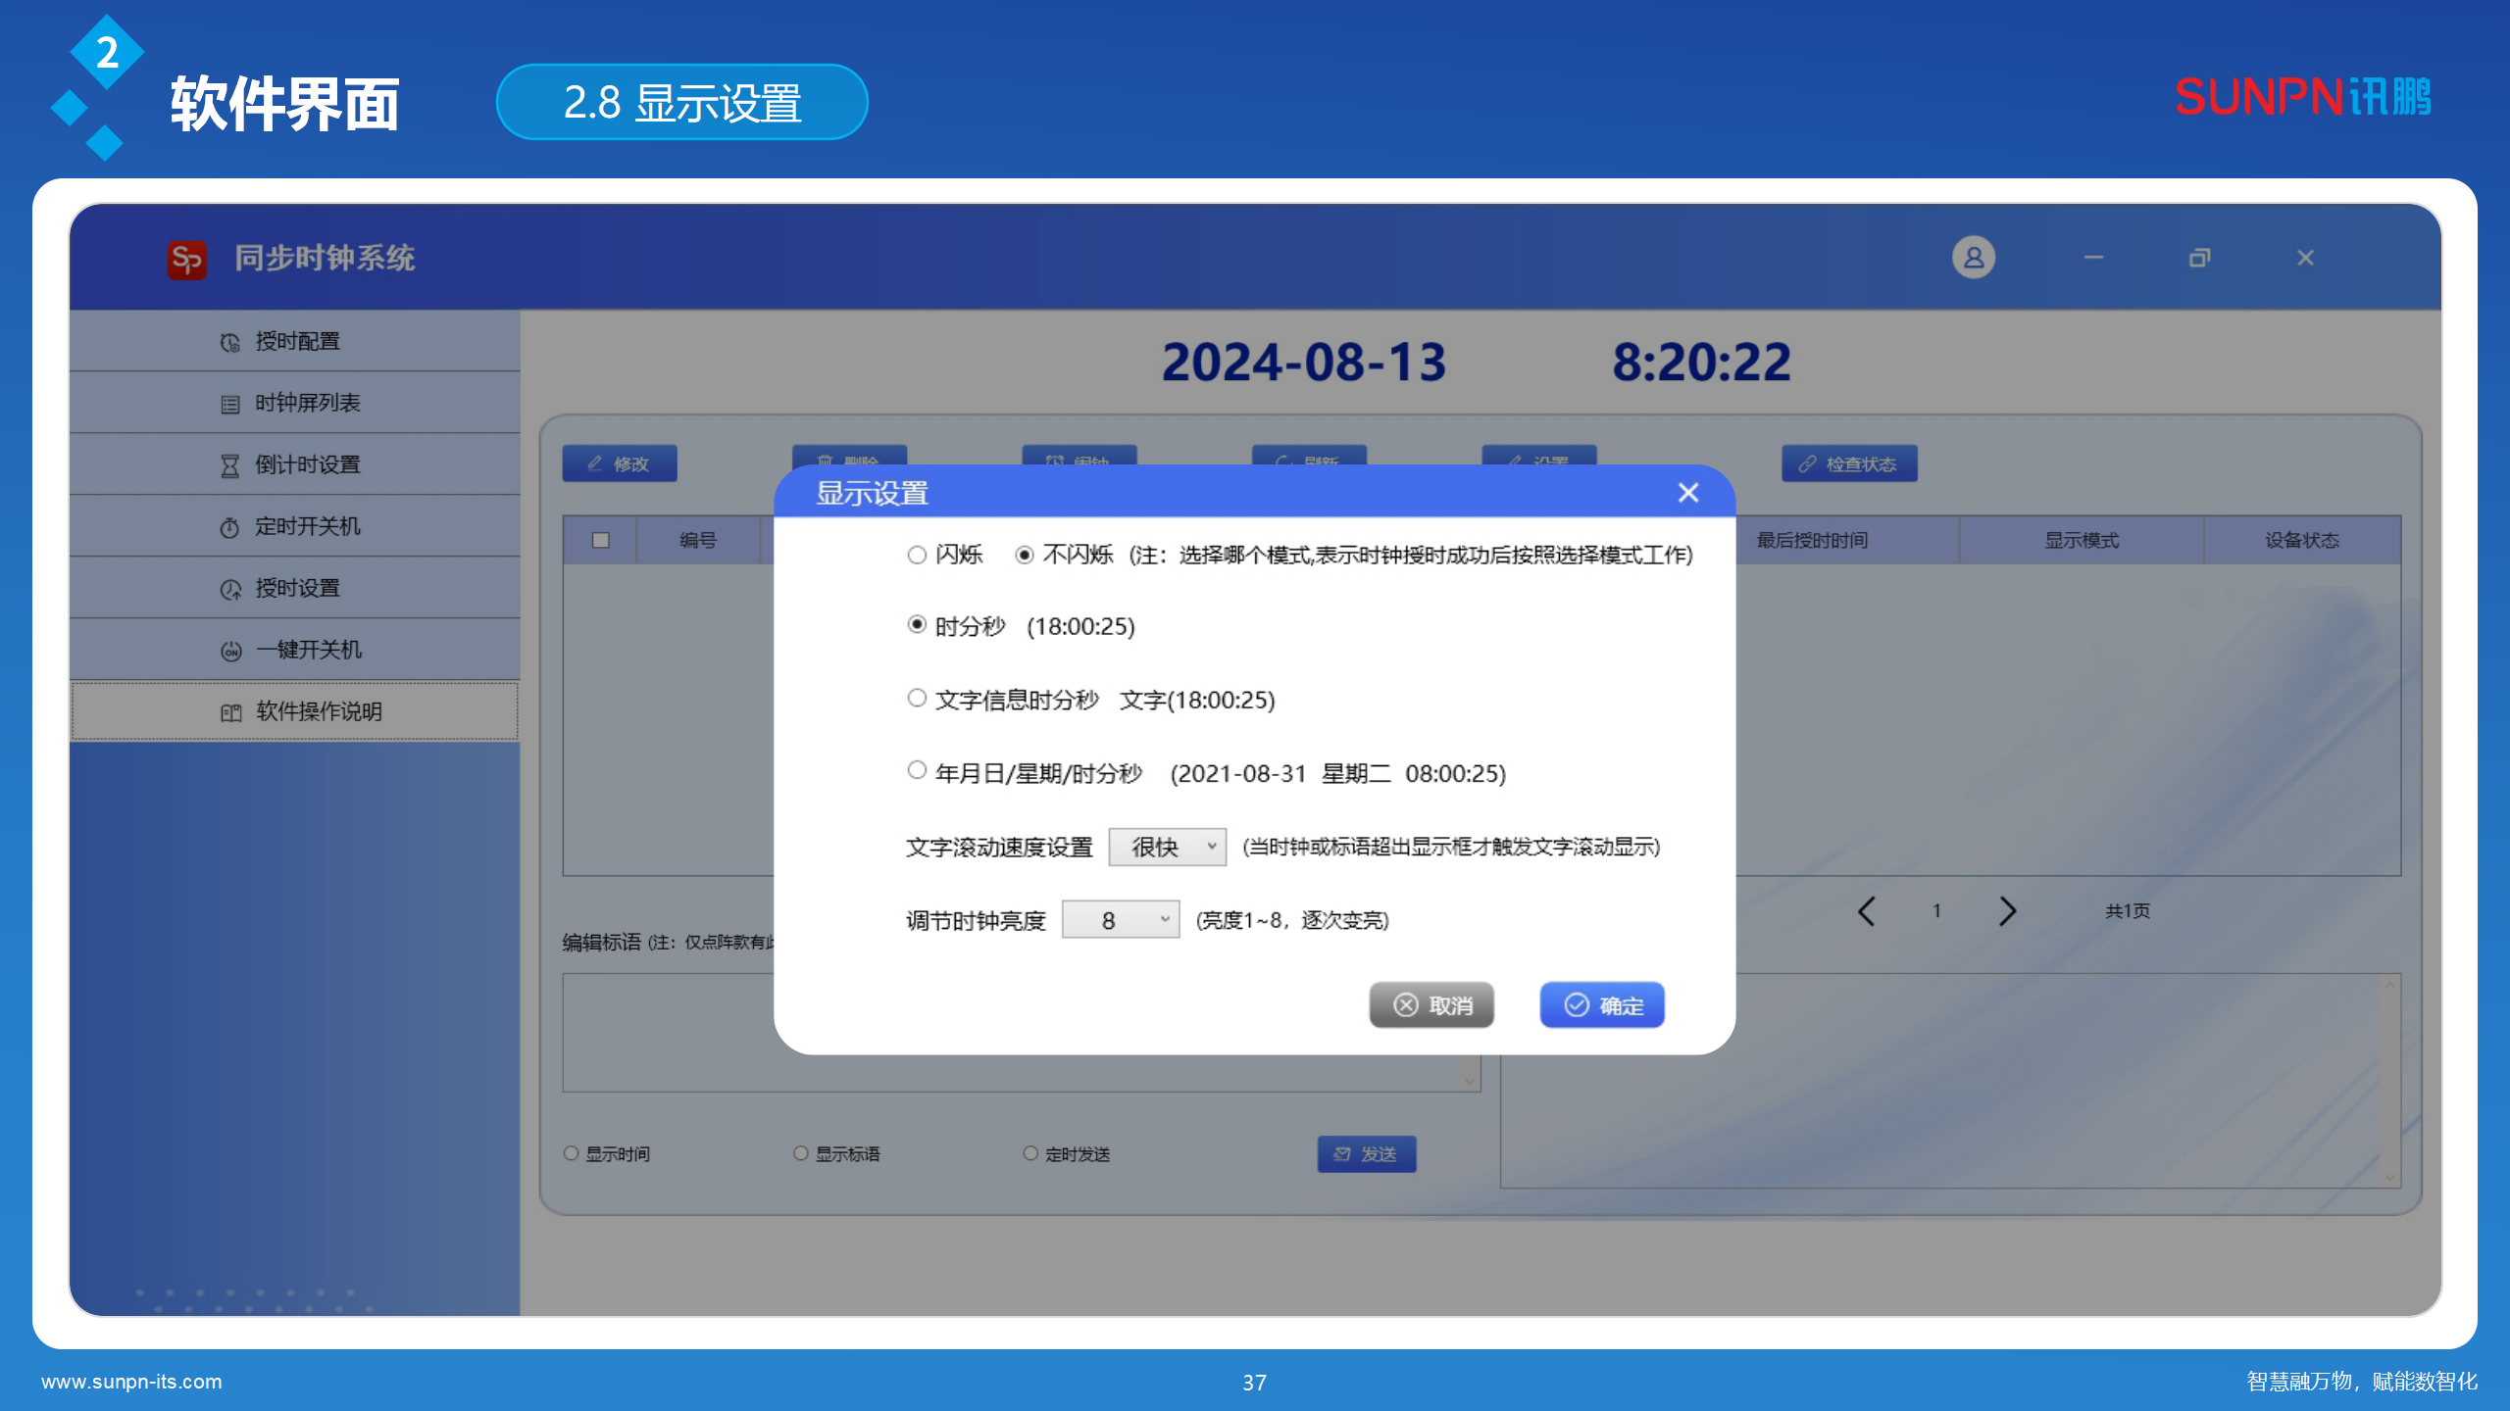Image resolution: width=2510 pixels, height=1411 pixels.
Task: Open the 授时配置 sidebar section
Action: [297, 341]
